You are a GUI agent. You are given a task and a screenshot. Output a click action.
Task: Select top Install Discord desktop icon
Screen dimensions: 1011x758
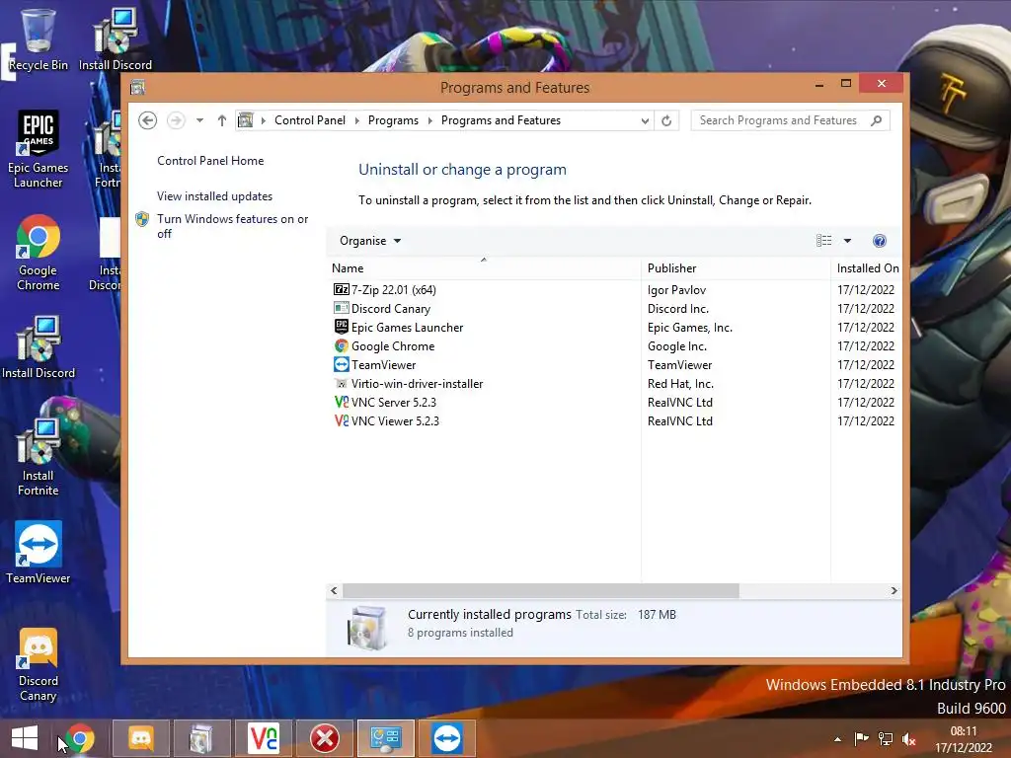click(116, 39)
